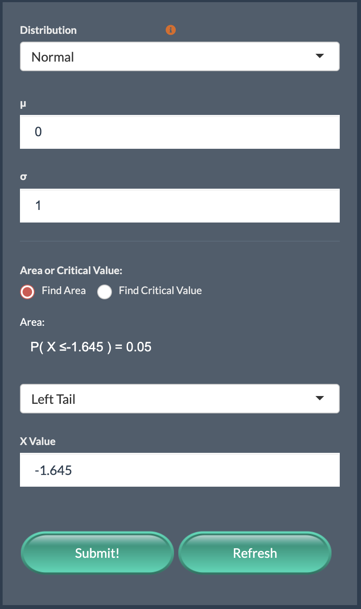Click the "Find Critical Value" label text

tap(160, 291)
